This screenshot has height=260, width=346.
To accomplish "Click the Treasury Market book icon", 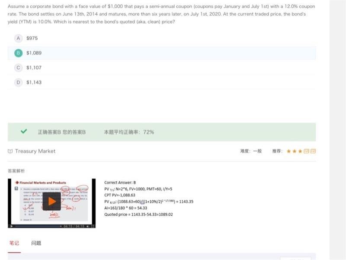I will click(x=10, y=151).
